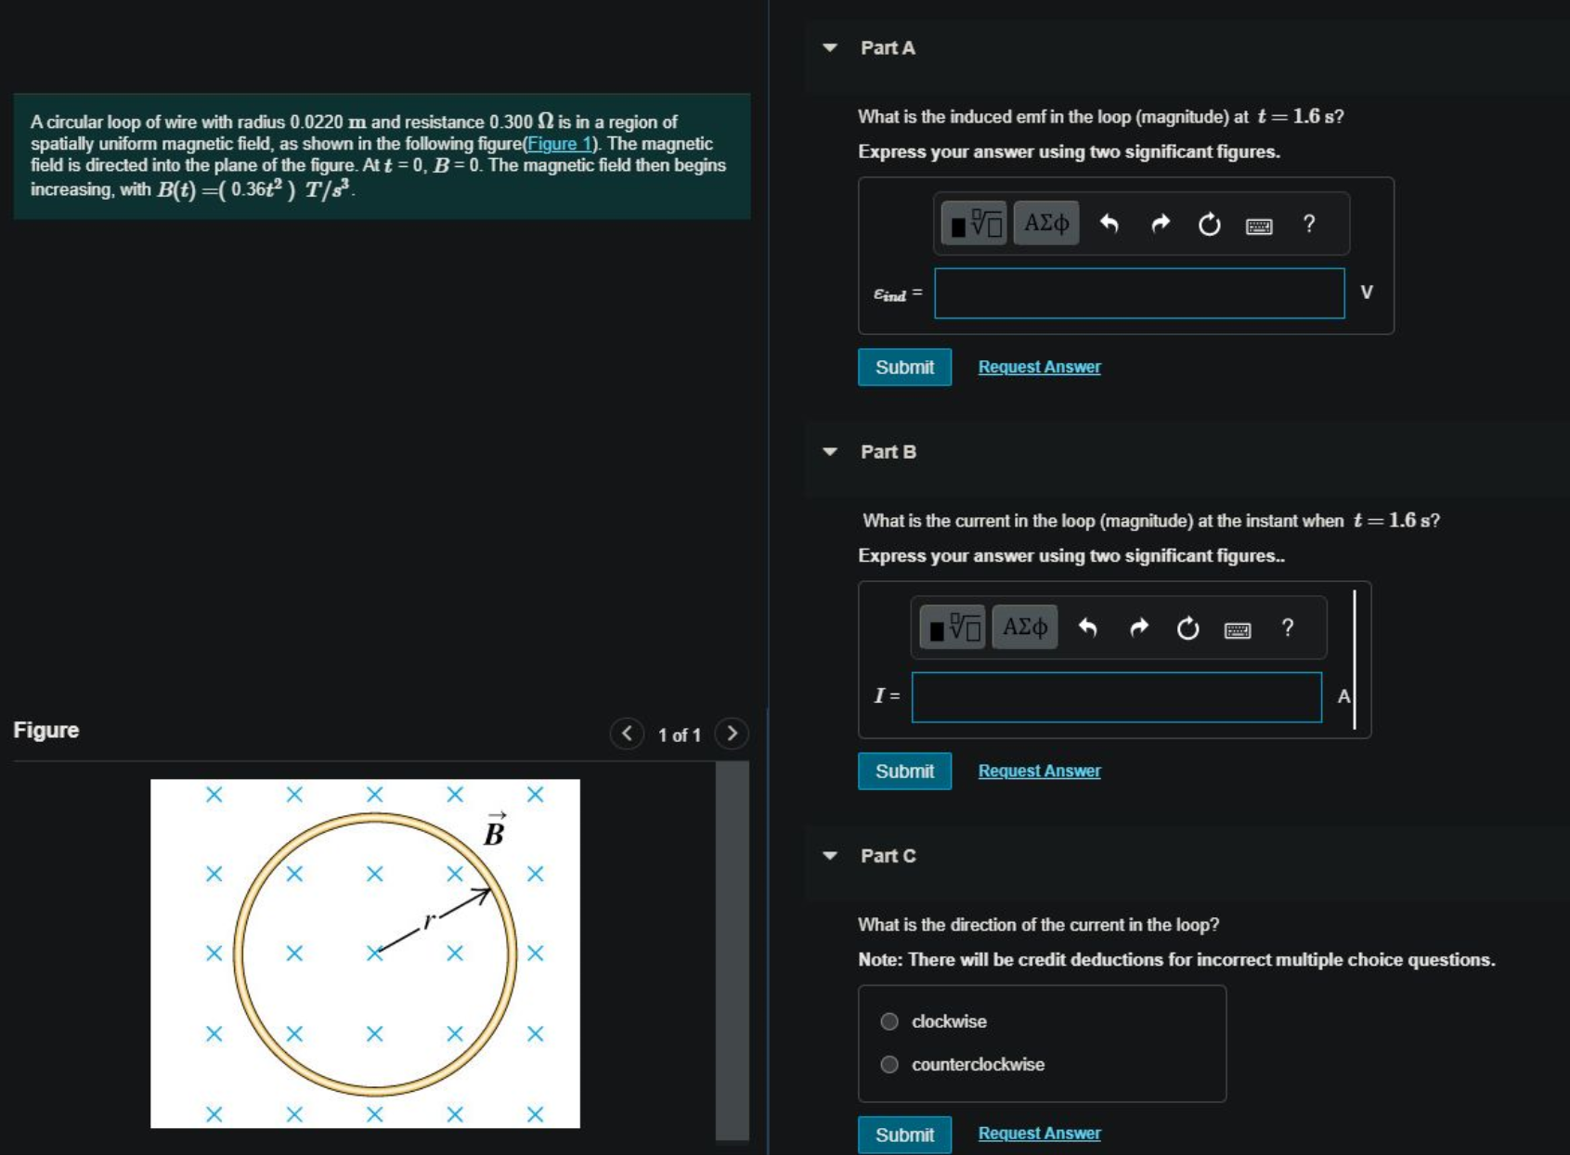Redo using the forward arrow in Part A toolbar
Image resolution: width=1570 pixels, height=1155 pixels.
click(x=1160, y=223)
